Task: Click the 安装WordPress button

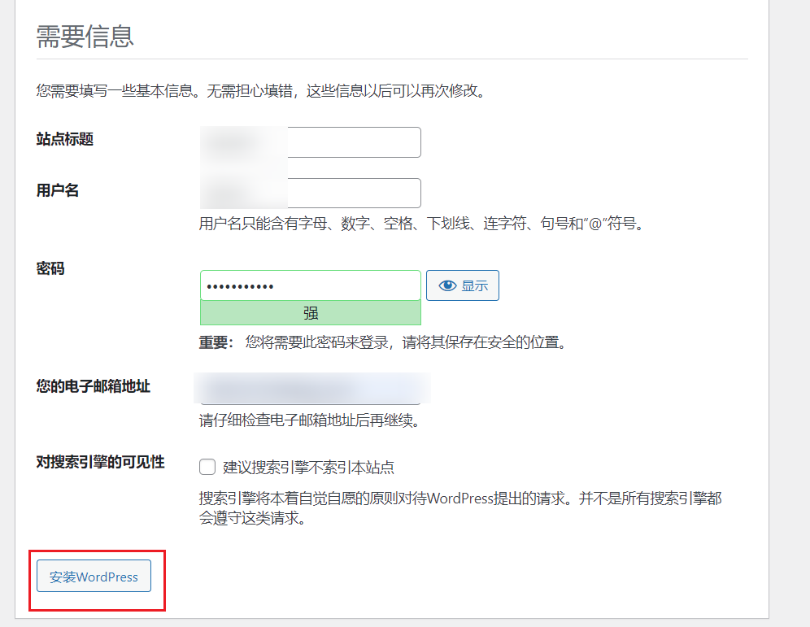Action: 94,576
